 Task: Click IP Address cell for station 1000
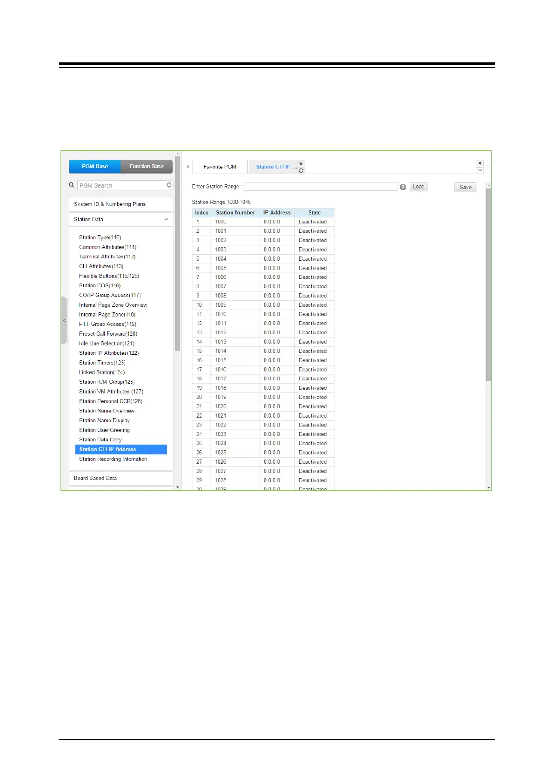coord(277,222)
